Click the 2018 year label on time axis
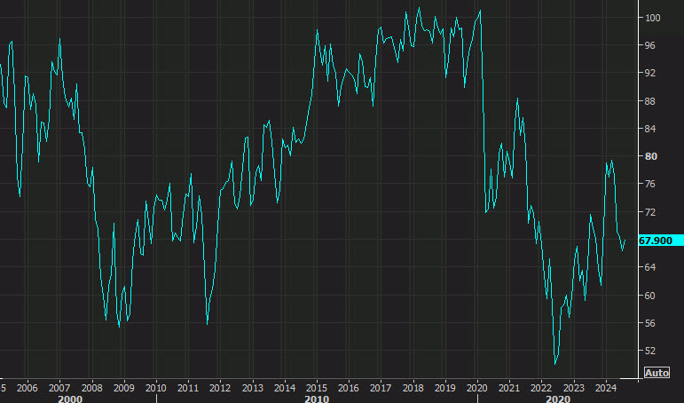Screen dimensions: 684x403 413,388
